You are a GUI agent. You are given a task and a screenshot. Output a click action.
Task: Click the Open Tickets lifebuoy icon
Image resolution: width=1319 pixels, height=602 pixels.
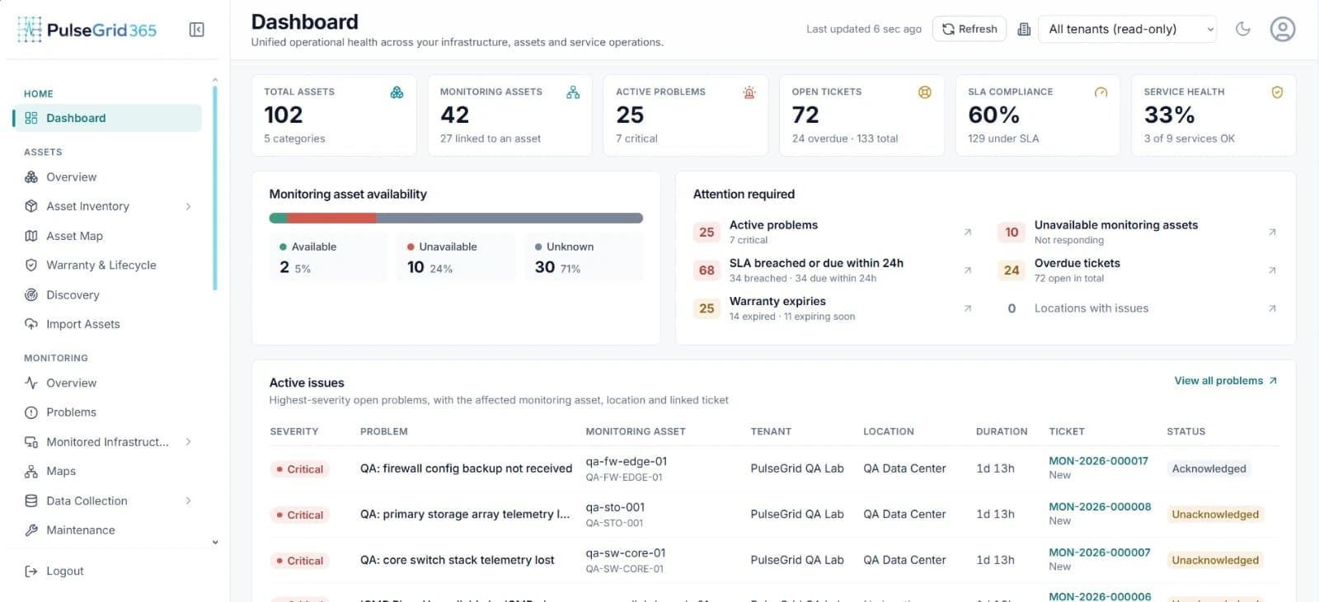pos(925,92)
